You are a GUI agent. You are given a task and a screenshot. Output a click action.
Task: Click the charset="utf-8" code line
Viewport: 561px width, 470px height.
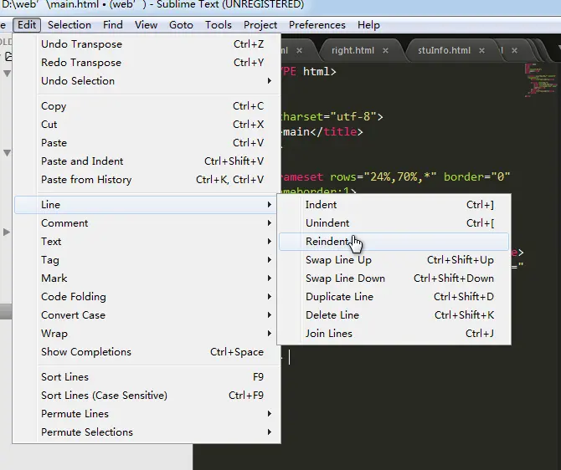pos(332,117)
